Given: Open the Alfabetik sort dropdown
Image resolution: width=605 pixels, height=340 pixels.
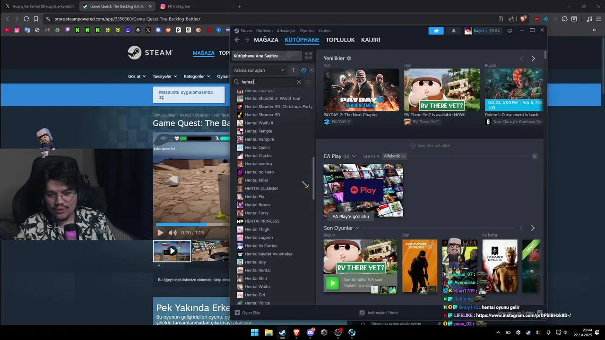Looking at the screenshot, I should [395, 156].
